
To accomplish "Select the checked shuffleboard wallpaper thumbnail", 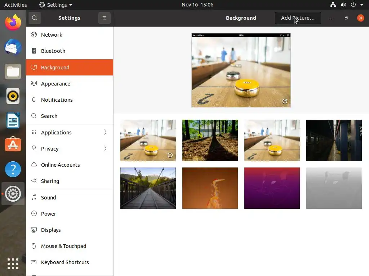I will click(x=148, y=141).
